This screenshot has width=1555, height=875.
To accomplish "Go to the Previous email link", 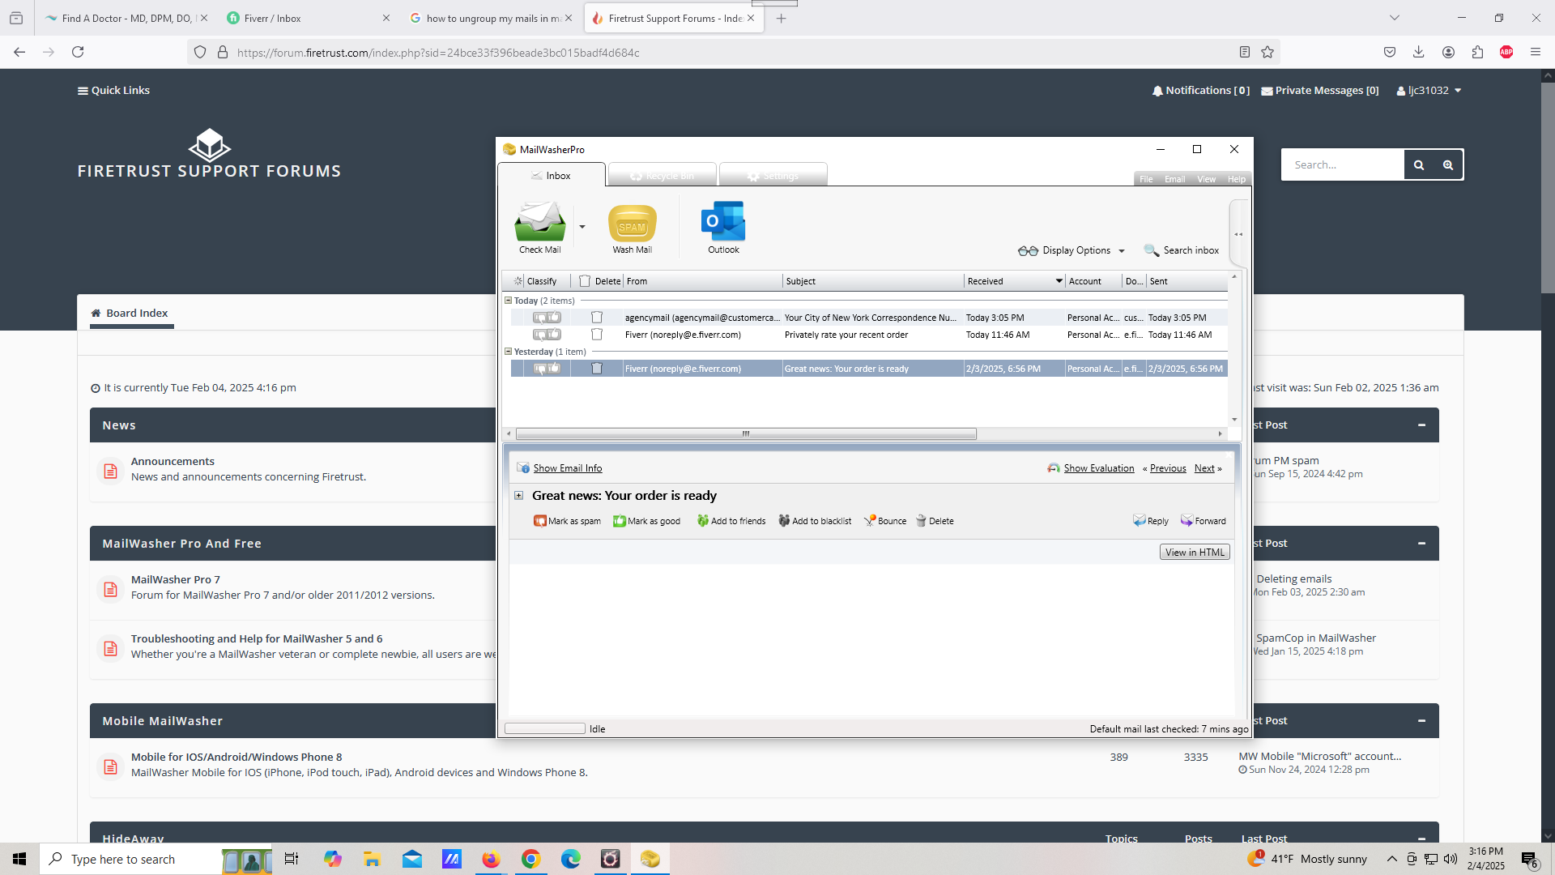I will coord(1168,468).
